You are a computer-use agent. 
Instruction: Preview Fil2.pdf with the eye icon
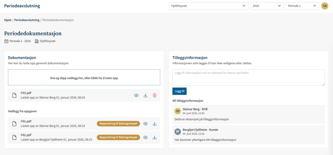click(x=145, y=137)
